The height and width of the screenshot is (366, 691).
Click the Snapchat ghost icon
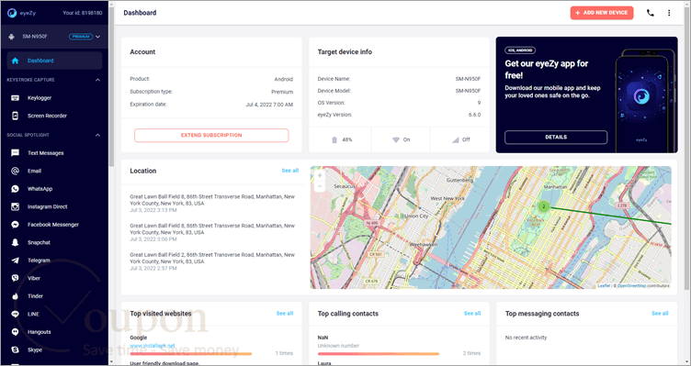pos(15,242)
